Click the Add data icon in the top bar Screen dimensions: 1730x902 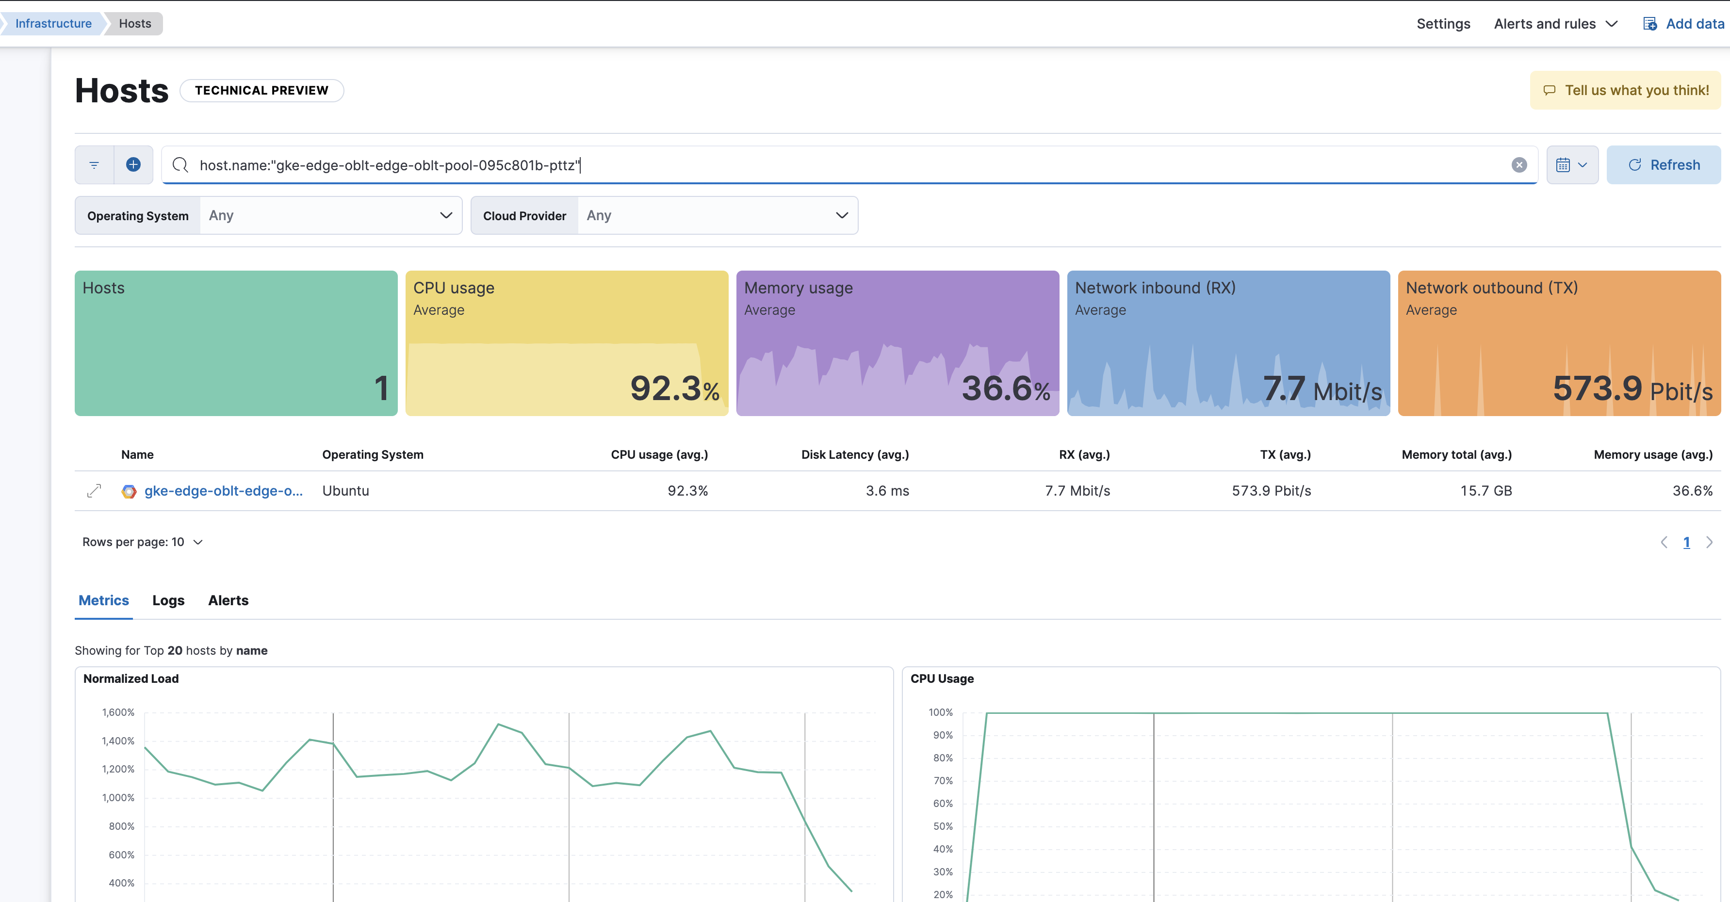(x=1651, y=23)
